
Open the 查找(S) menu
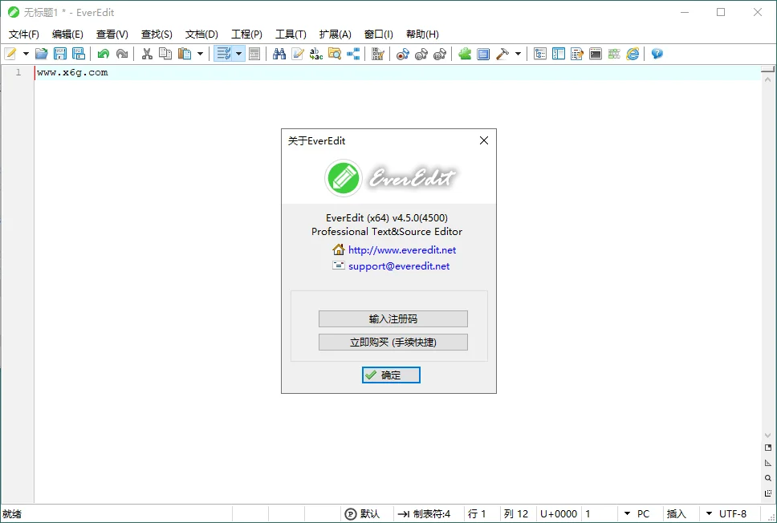coord(157,34)
